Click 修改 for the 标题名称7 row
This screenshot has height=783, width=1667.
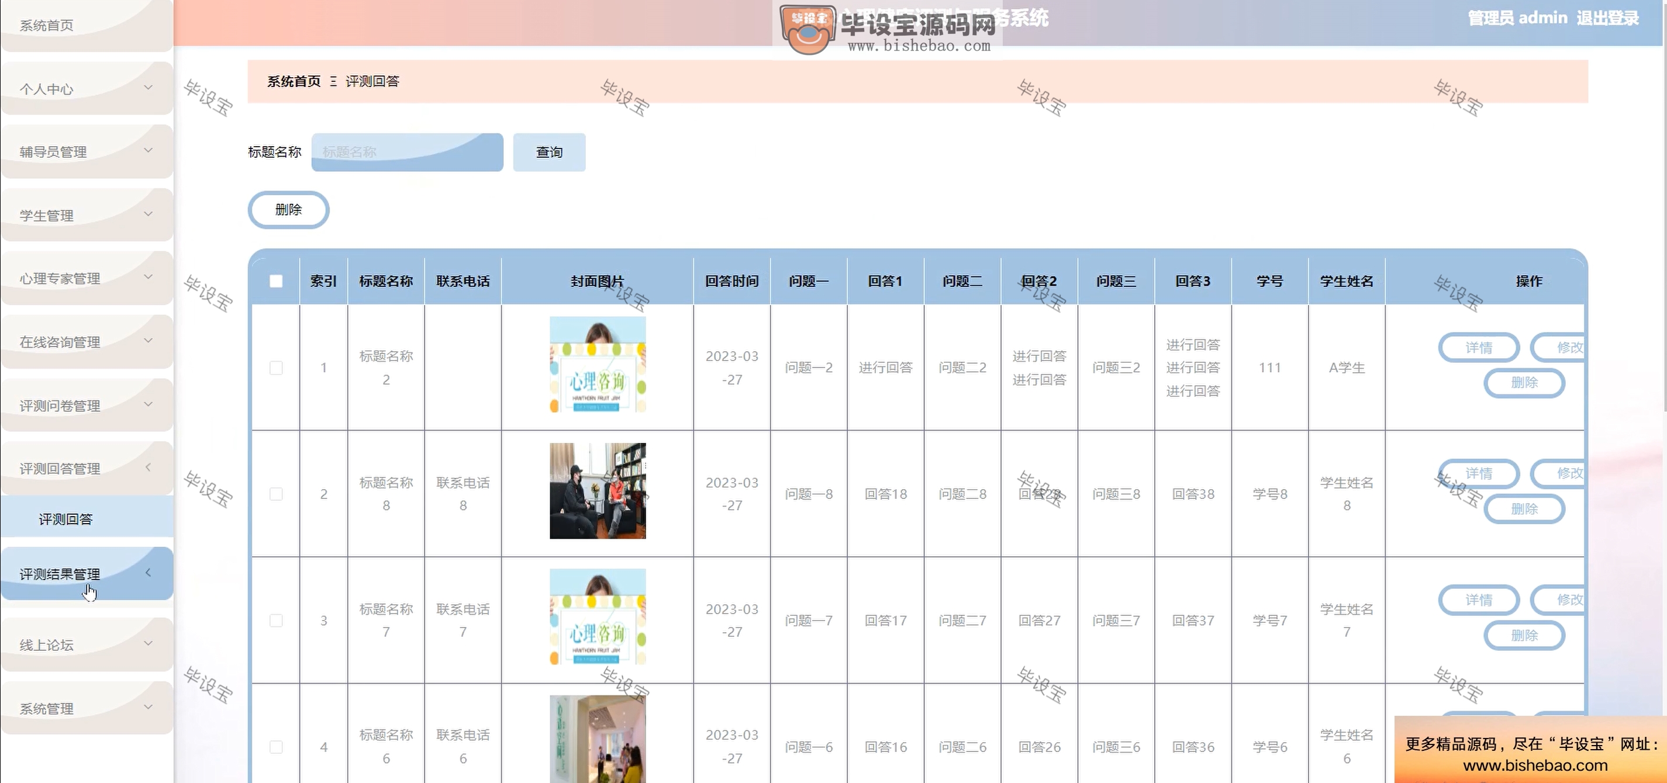(x=1558, y=600)
